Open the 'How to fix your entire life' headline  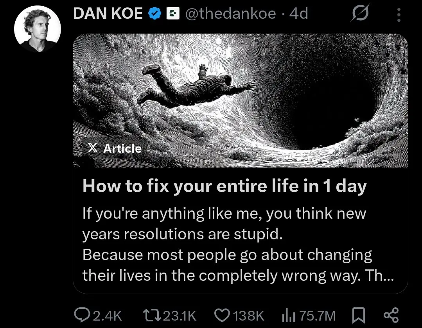coord(224,186)
